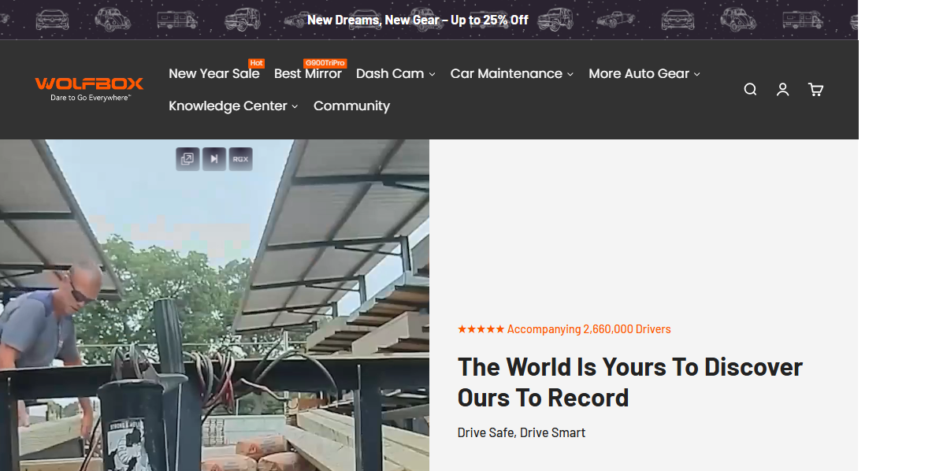The image size is (943, 471).
Task: Click the Up to 25% Off banner
Action: tap(418, 20)
